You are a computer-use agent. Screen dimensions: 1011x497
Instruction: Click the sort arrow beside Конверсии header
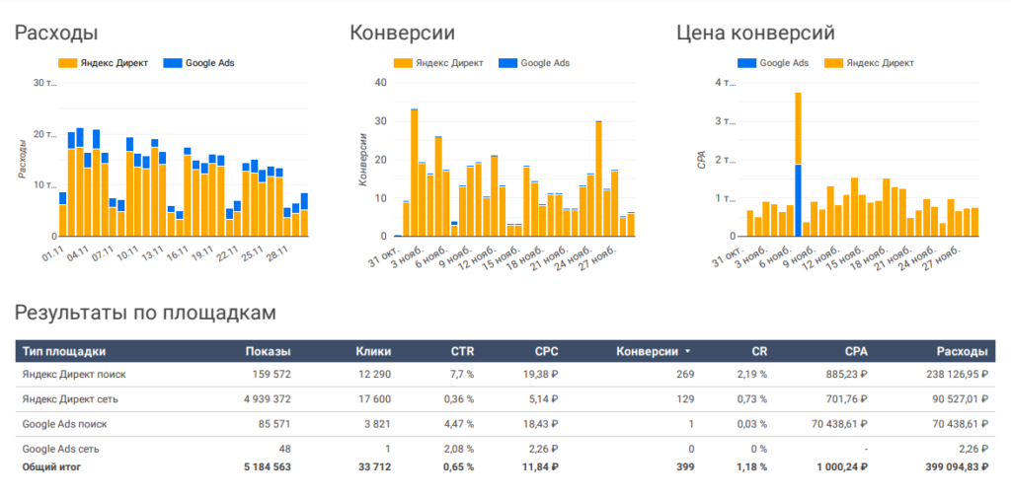tap(688, 351)
